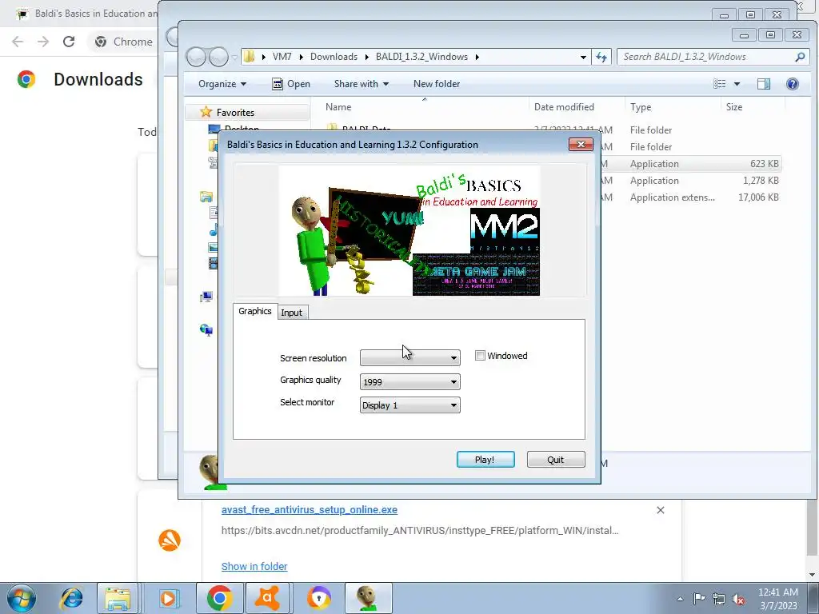819x614 pixels.
Task: Open Windows Media Player from the taskbar
Action: tap(168, 598)
